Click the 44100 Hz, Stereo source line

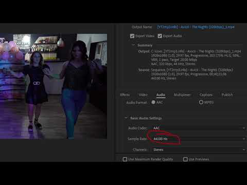click(164, 78)
